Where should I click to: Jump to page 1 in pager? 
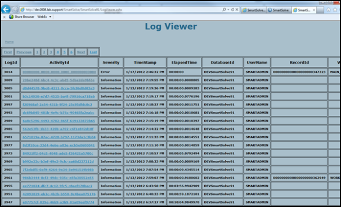coord(37,52)
